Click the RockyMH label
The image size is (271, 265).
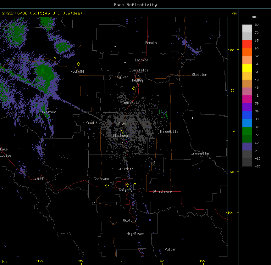coord(77,71)
